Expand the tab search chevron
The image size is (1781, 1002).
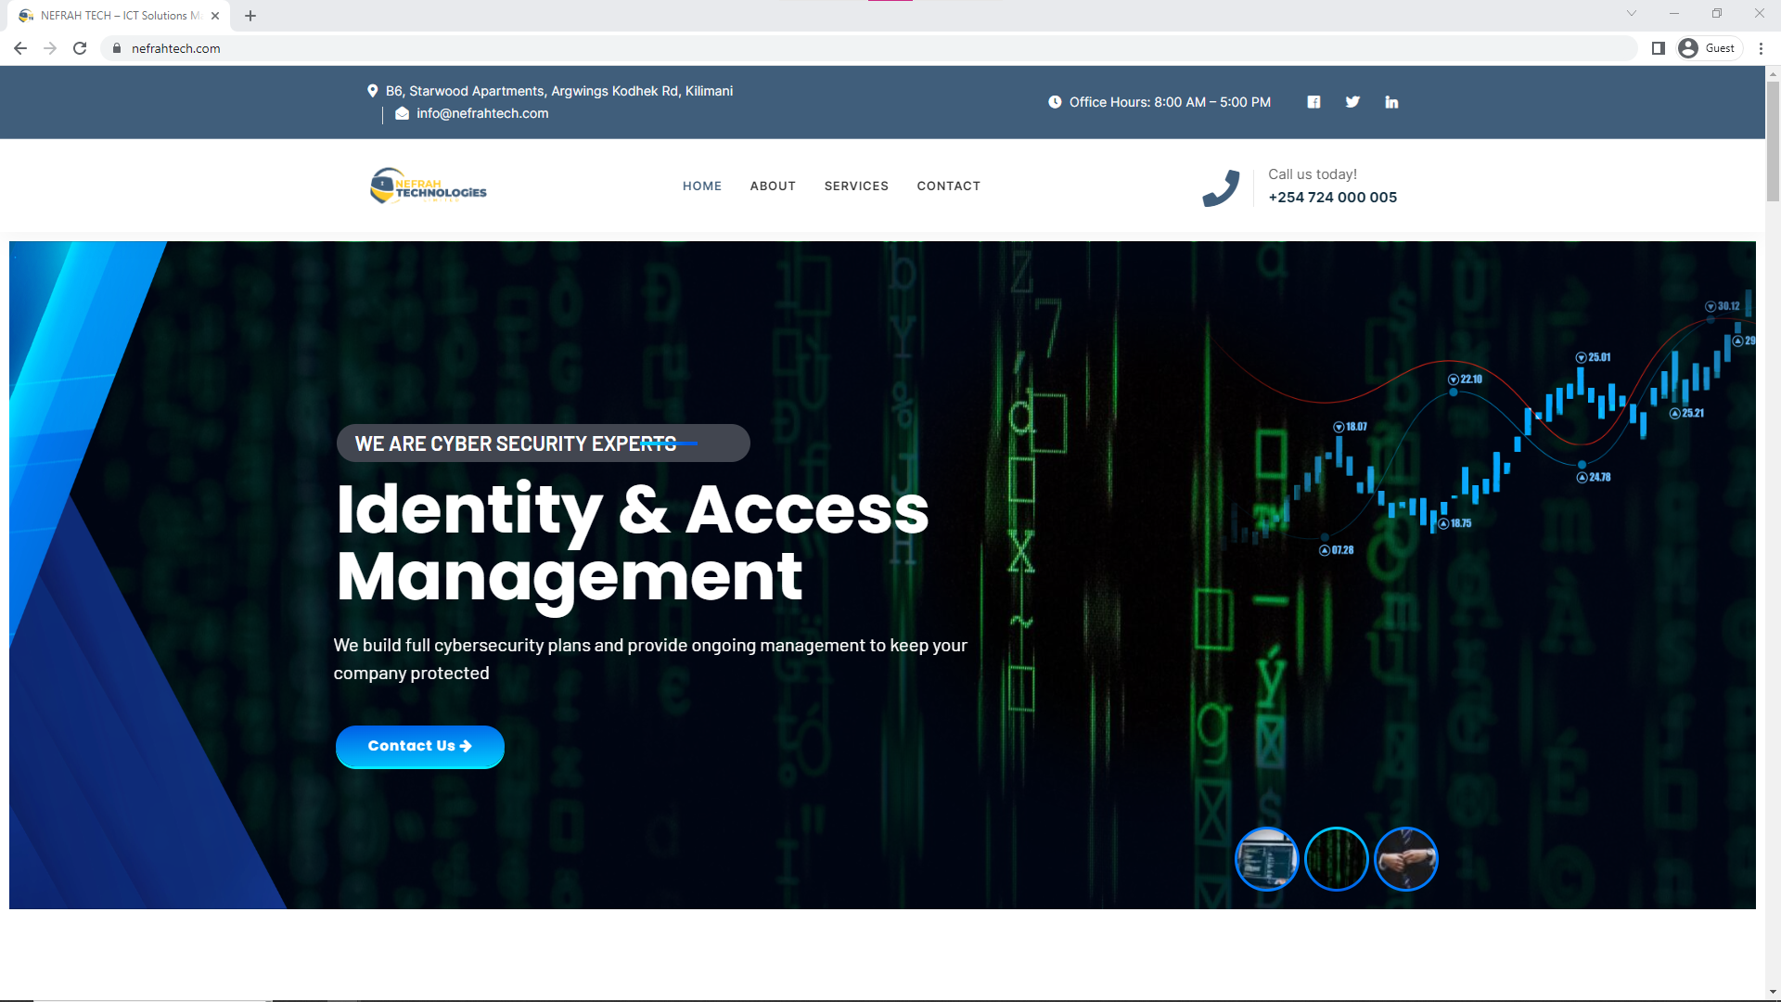(1632, 14)
